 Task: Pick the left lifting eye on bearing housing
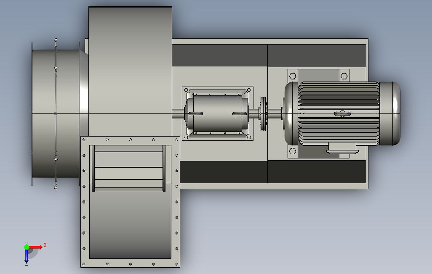pos(196,113)
